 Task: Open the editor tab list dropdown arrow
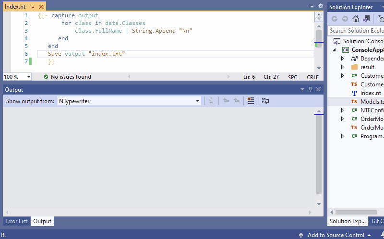(x=312, y=7)
